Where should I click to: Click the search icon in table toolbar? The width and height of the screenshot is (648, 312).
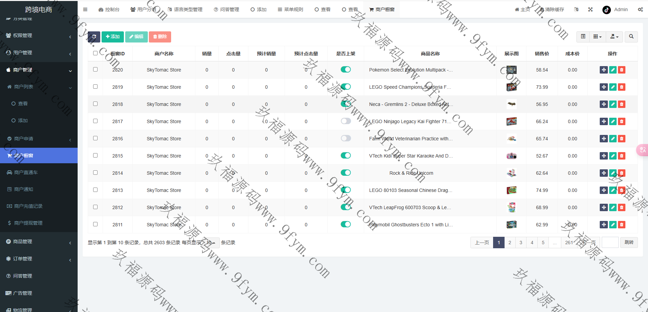pyautogui.click(x=631, y=37)
